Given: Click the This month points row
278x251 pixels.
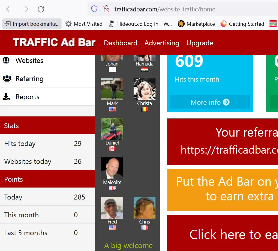Looking at the screenshot, I should 48,215.
